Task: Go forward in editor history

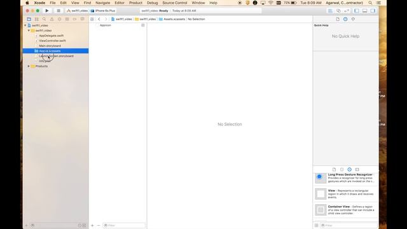Action: tap(106, 19)
